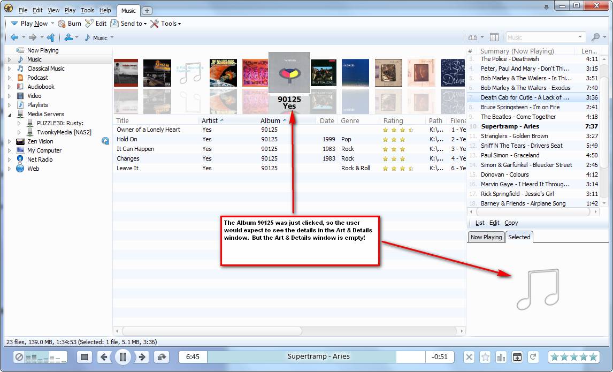
Task: Click the Supertramp - Aries seek bar
Action: pyautogui.click(x=318, y=357)
